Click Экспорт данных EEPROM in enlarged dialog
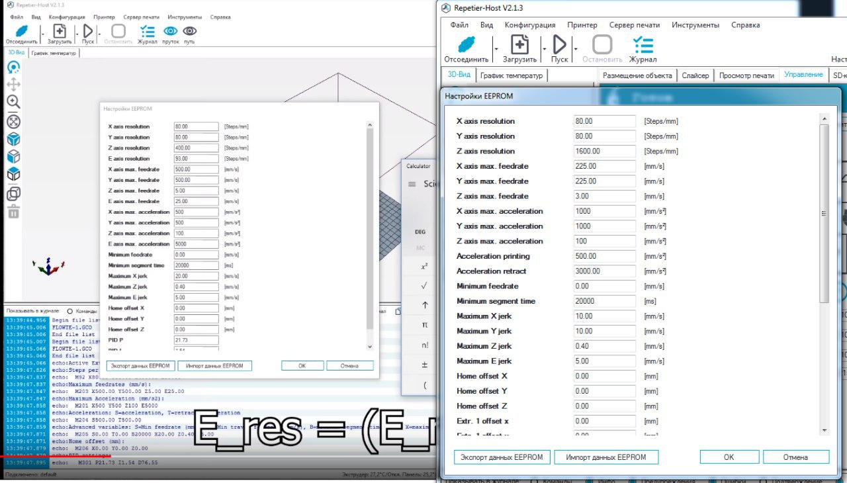Screen dimensions: 847x483 click(x=502, y=457)
